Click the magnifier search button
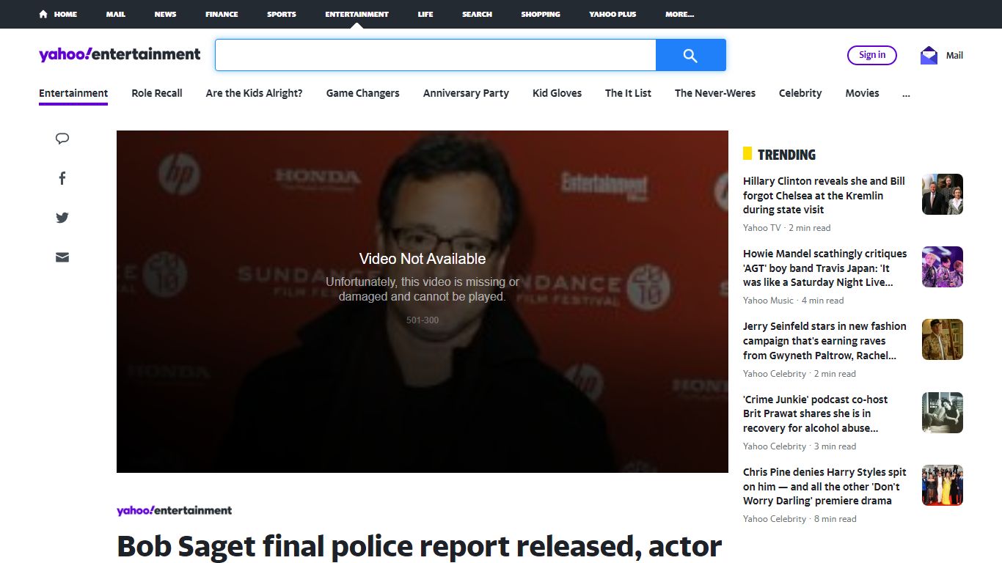The image size is (1002, 563). pos(690,55)
